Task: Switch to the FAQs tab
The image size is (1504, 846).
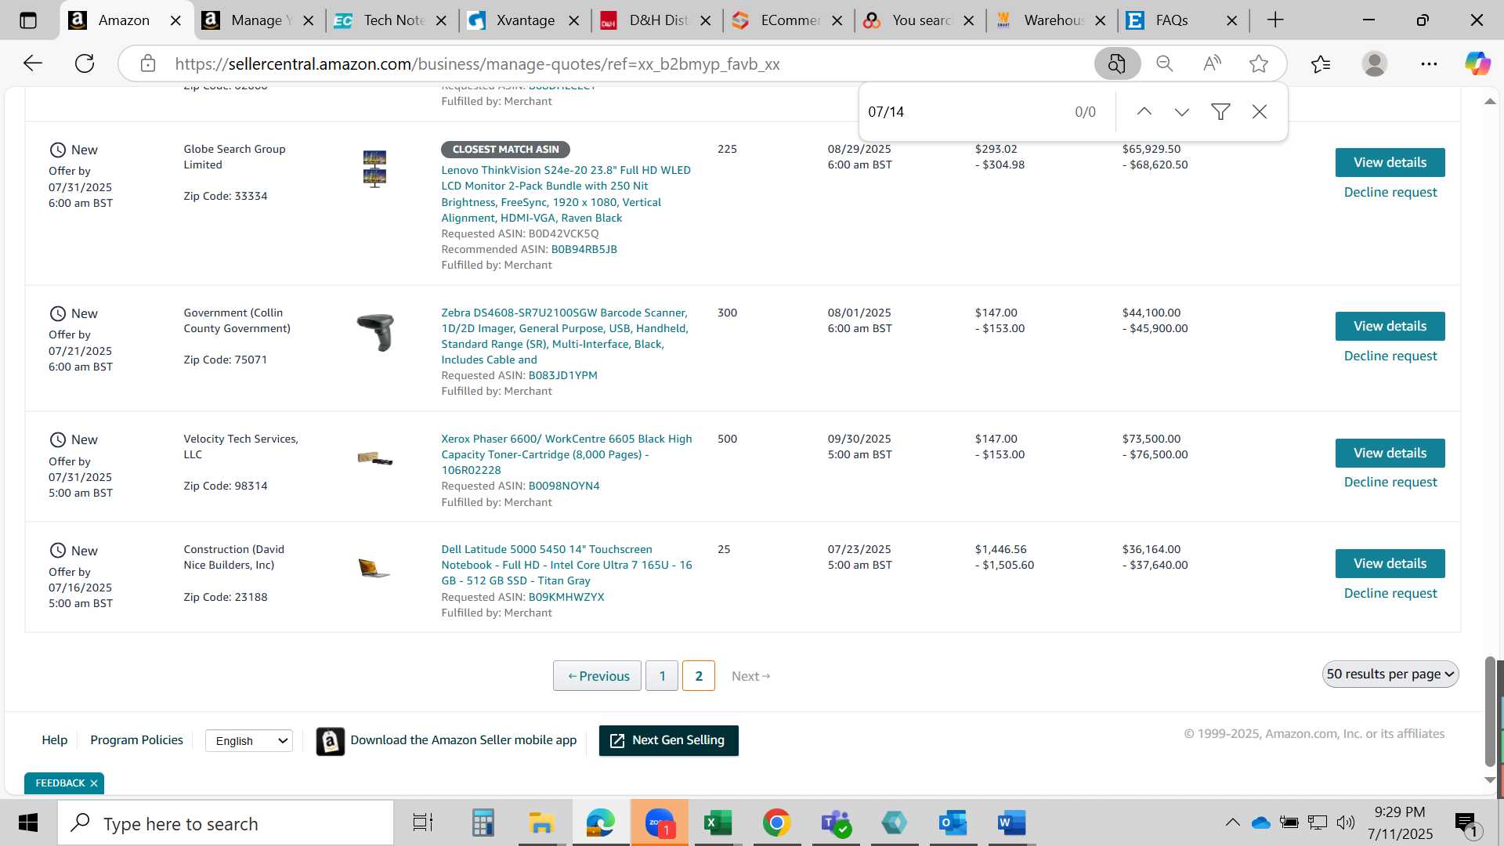Action: (x=1171, y=20)
